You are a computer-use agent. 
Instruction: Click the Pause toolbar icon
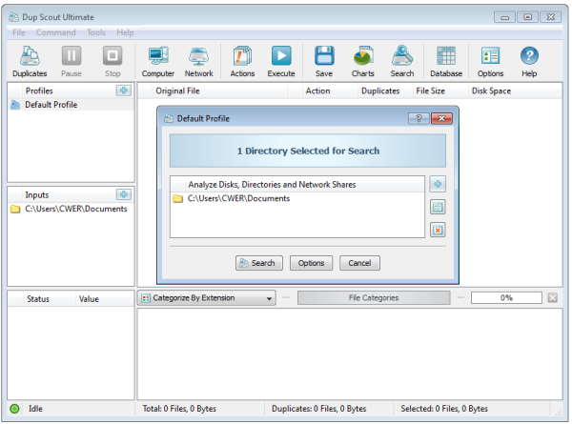pyautogui.click(x=71, y=61)
